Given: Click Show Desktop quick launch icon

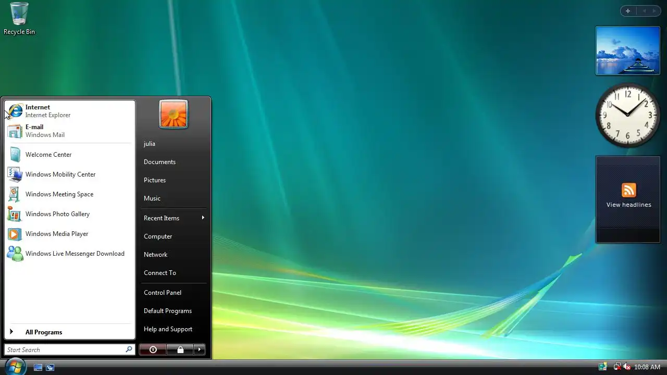Looking at the screenshot, I should [x=38, y=367].
